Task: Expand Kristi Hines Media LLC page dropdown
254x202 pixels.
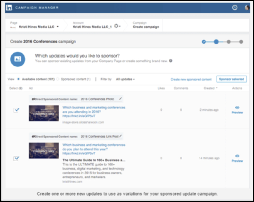Action: point(58,27)
